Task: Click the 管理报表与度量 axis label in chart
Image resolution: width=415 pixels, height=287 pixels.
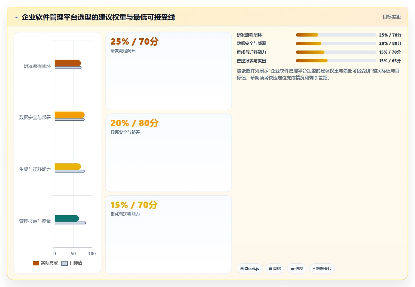Action: coord(35,221)
